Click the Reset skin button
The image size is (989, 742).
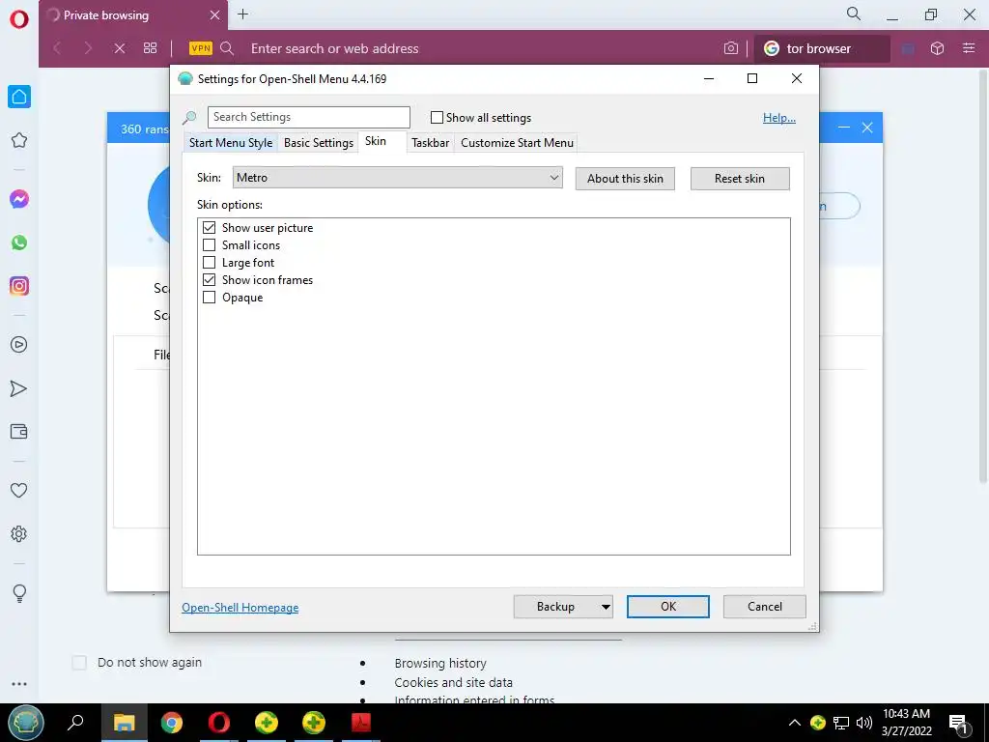[740, 179]
